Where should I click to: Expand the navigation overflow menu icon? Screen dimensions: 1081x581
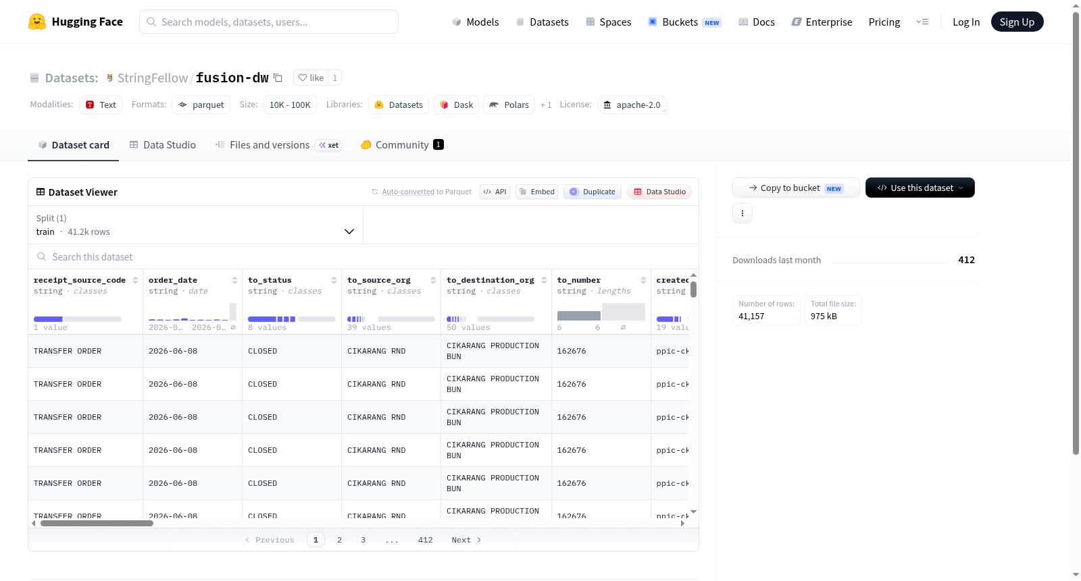[922, 22]
